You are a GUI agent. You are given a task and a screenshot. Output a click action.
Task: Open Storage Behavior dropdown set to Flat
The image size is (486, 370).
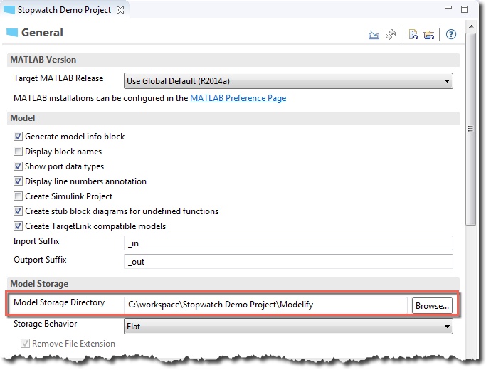point(288,327)
